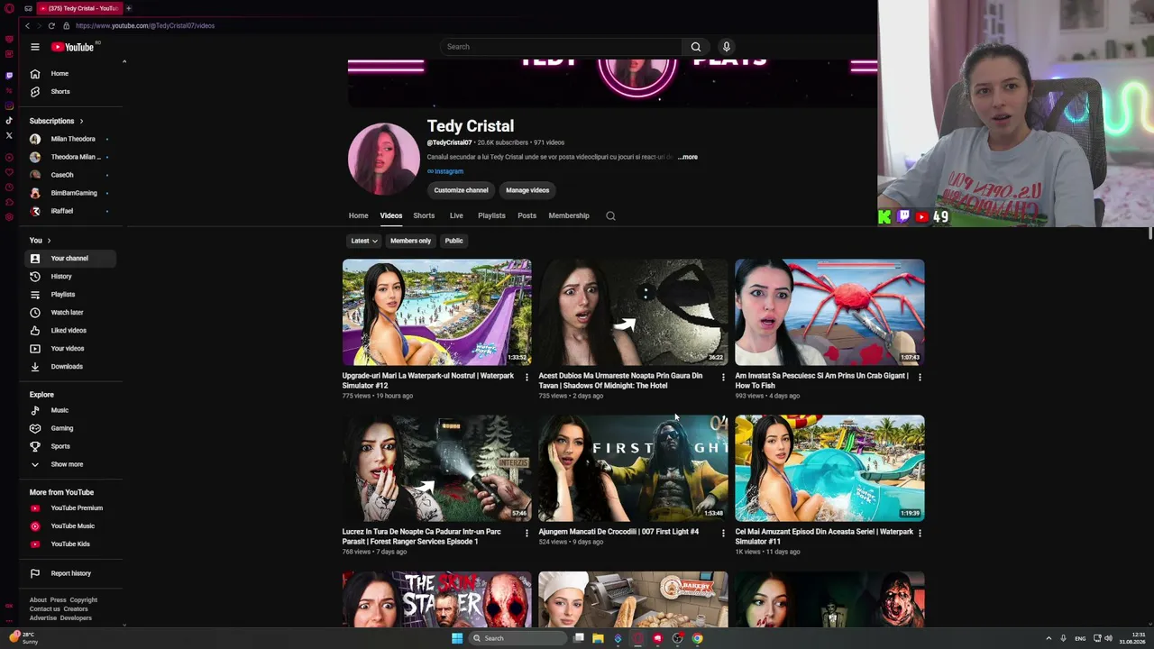The height and width of the screenshot is (649, 1154).
Task: Open the Windows Start menu
Action: coord(457,638)
